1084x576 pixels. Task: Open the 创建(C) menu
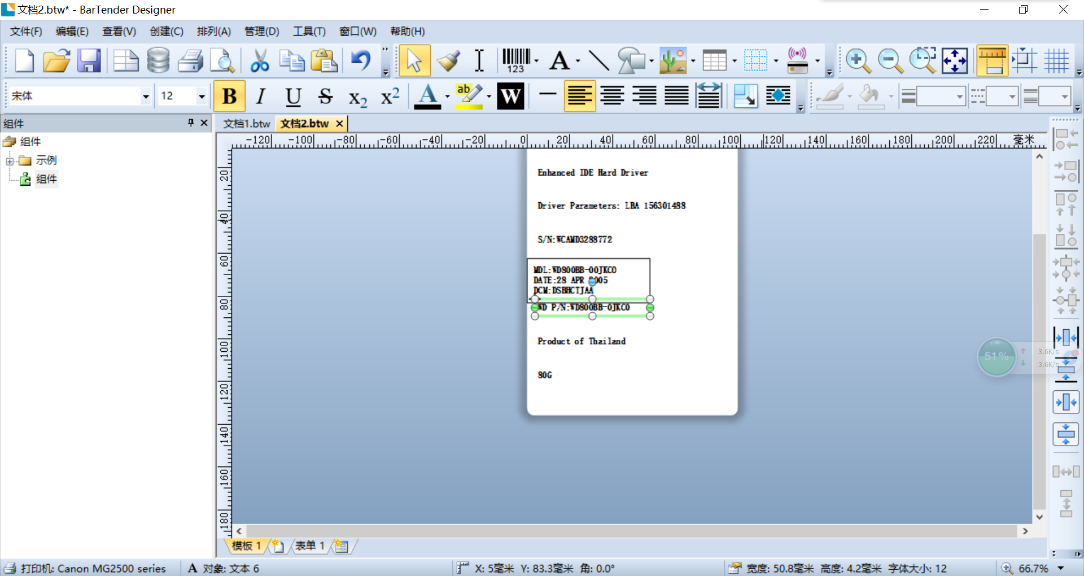(x=167, y=32)
